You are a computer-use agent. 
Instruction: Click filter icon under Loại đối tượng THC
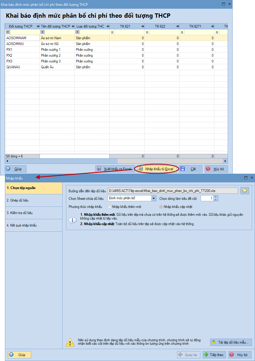(x=77, y=32)
